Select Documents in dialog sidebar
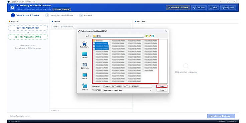Image resolution: width=246 pixels, height=123 pixels. pos(85,66)
